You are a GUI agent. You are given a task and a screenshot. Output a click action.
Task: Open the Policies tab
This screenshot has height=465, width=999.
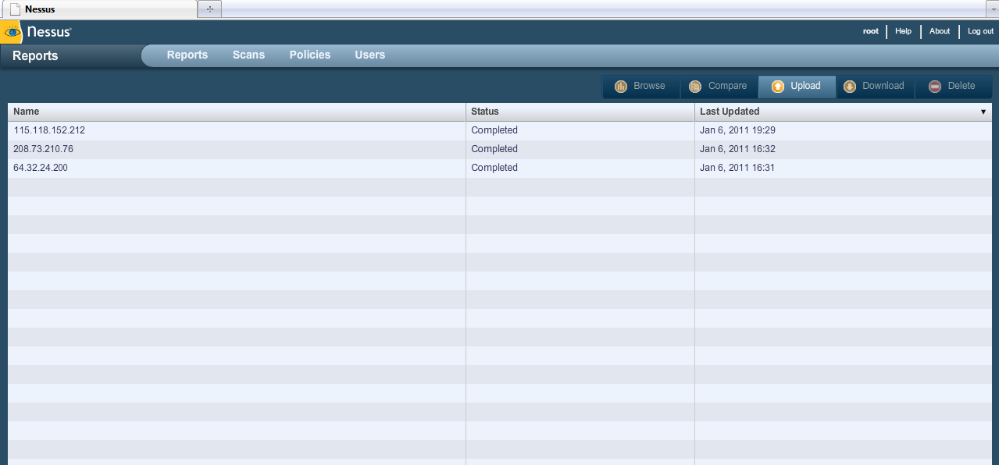309,55
